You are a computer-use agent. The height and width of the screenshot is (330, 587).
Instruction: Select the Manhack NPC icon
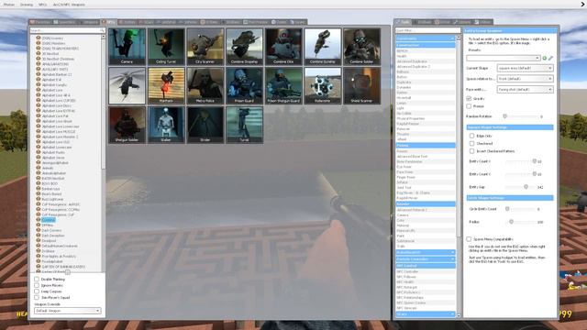(x=166, y=85)
